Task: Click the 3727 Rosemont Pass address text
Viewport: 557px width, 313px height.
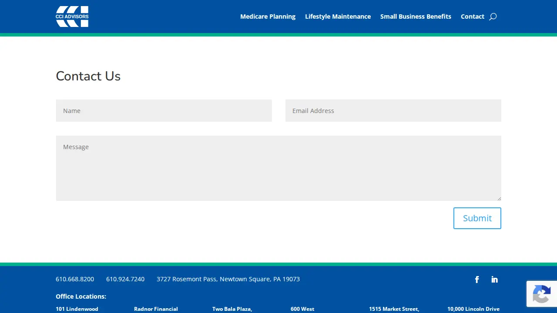Action: coord(228,279)
